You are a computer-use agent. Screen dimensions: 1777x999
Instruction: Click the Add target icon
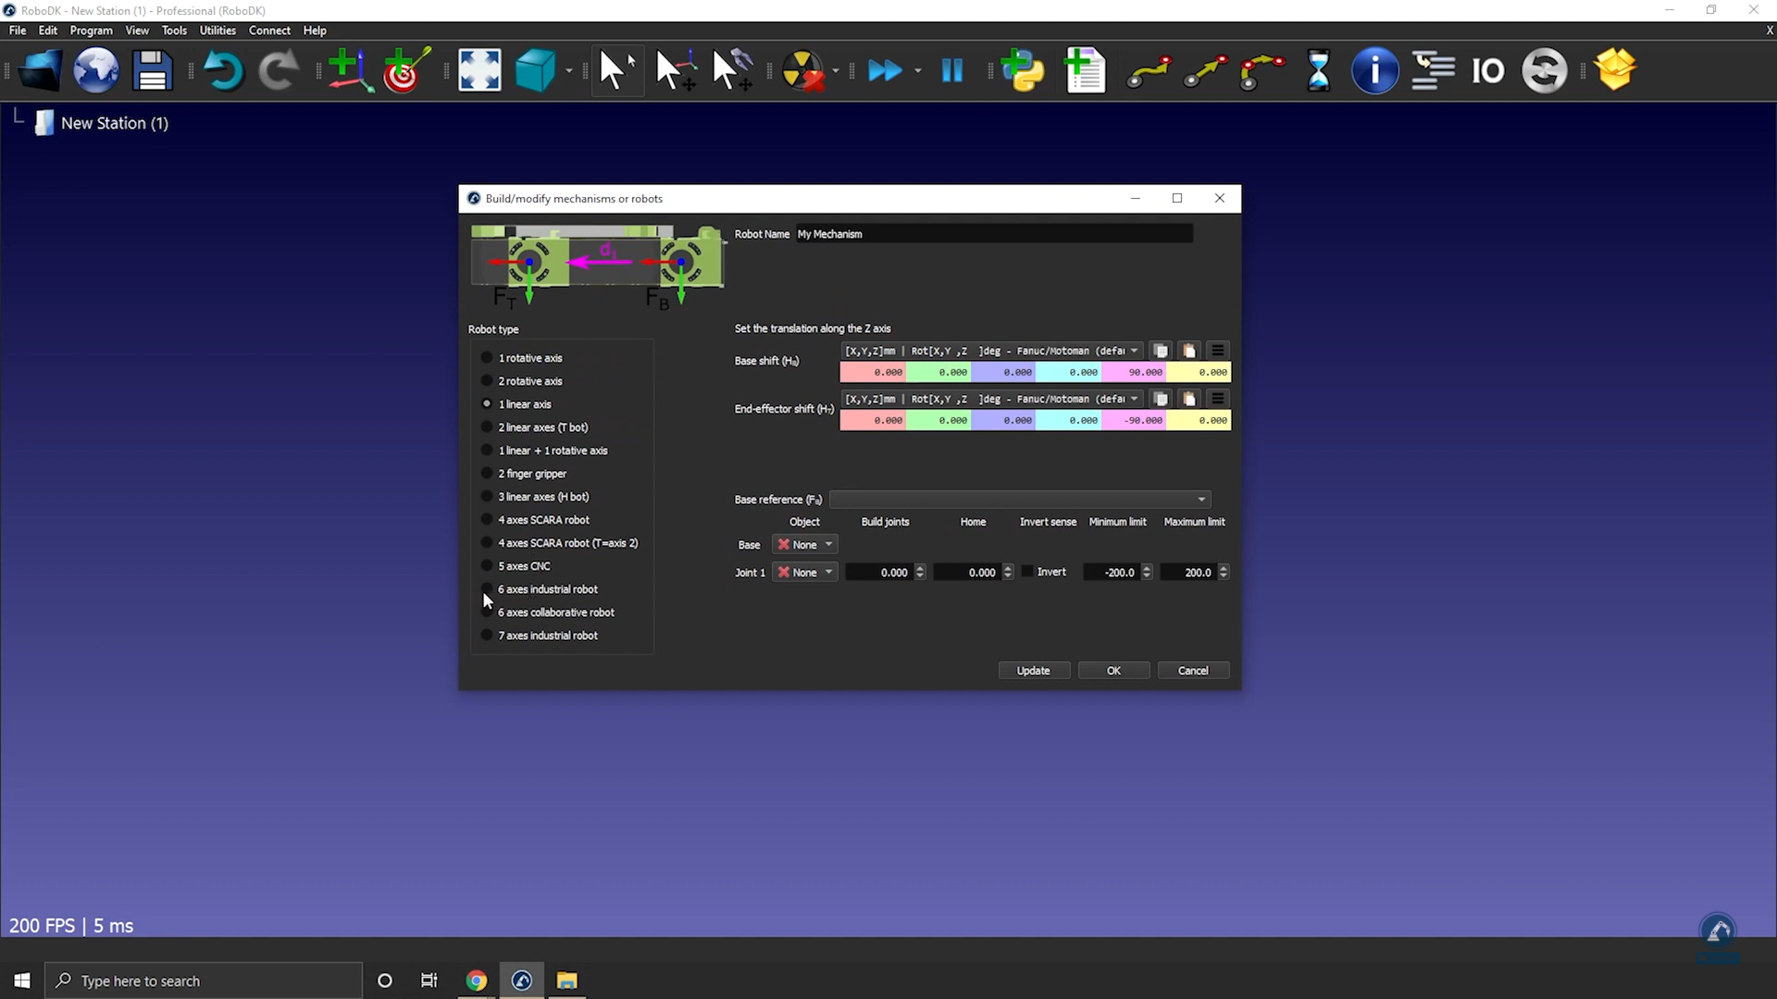click(406, 70)
